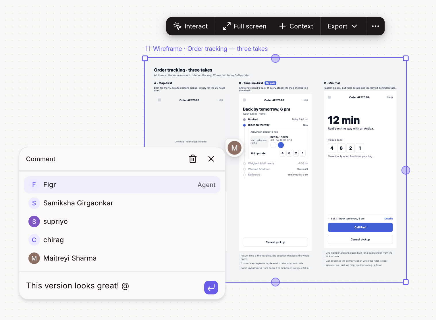The height and width of the screenshot is (320, 436).
Task: Click the frame hash icon beside Wireframe title
Action: [x=148, y=49]
